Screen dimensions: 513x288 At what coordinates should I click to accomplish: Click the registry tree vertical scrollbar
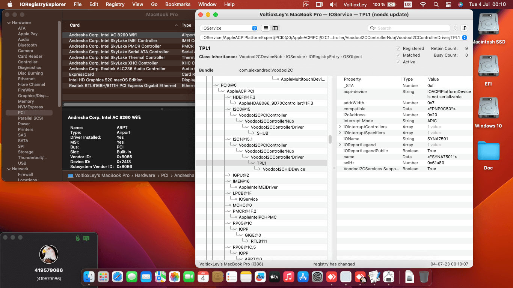(330, 139)
